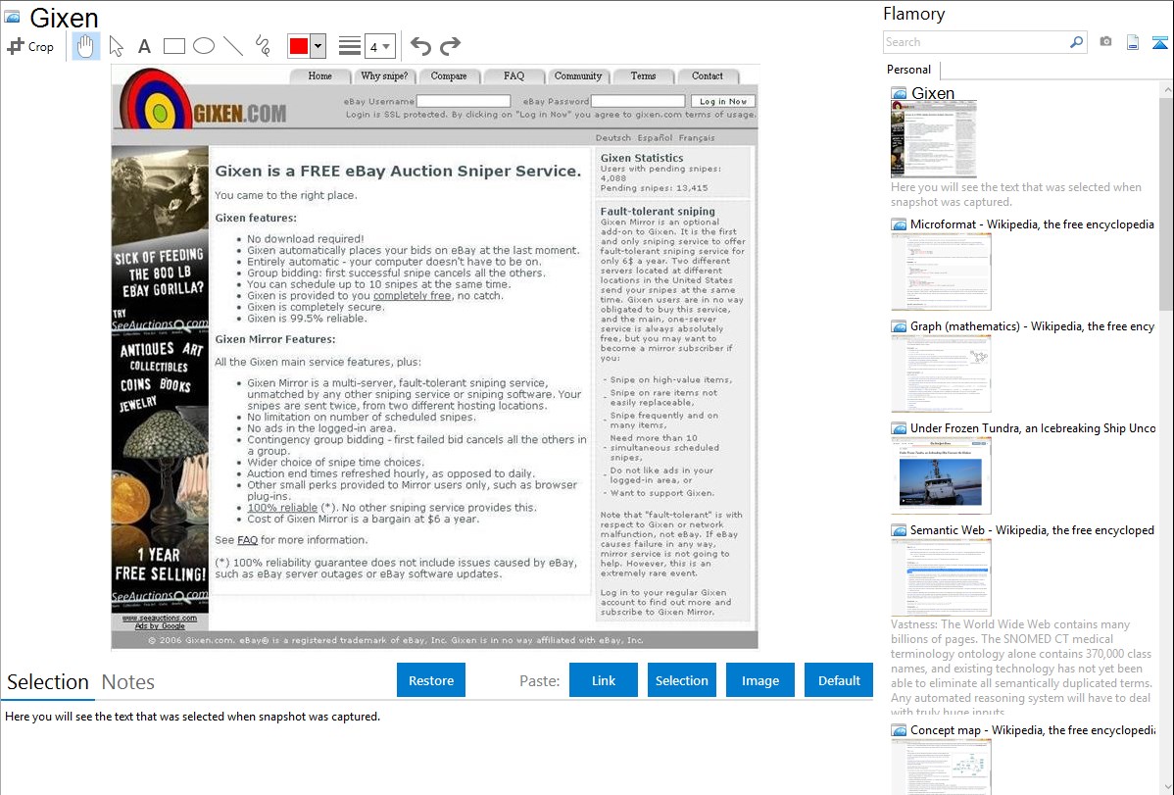Click the snapshot icon beside Microformat title
1174x795 pixels.
tap(900, 224)
